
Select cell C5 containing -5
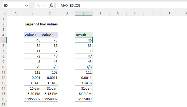50,40
